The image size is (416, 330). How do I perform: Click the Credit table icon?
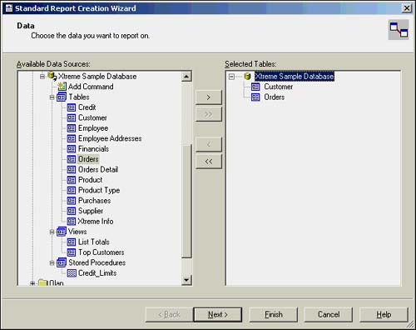pos(72,107)
